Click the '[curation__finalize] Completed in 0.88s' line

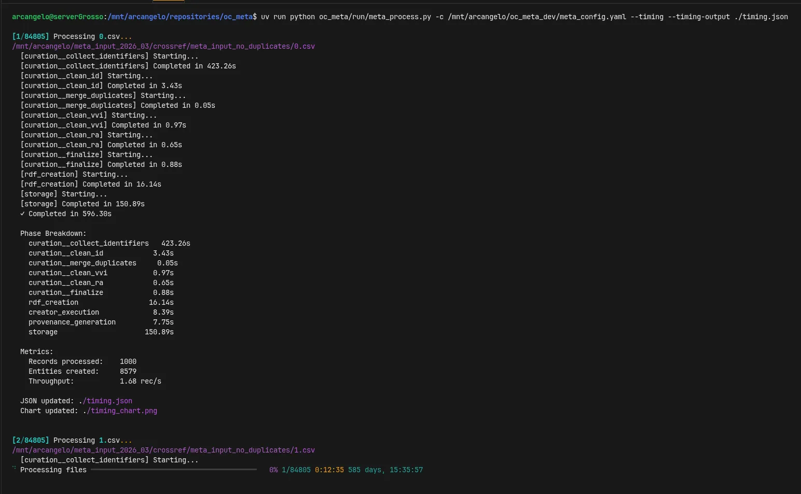pos(101,164)
